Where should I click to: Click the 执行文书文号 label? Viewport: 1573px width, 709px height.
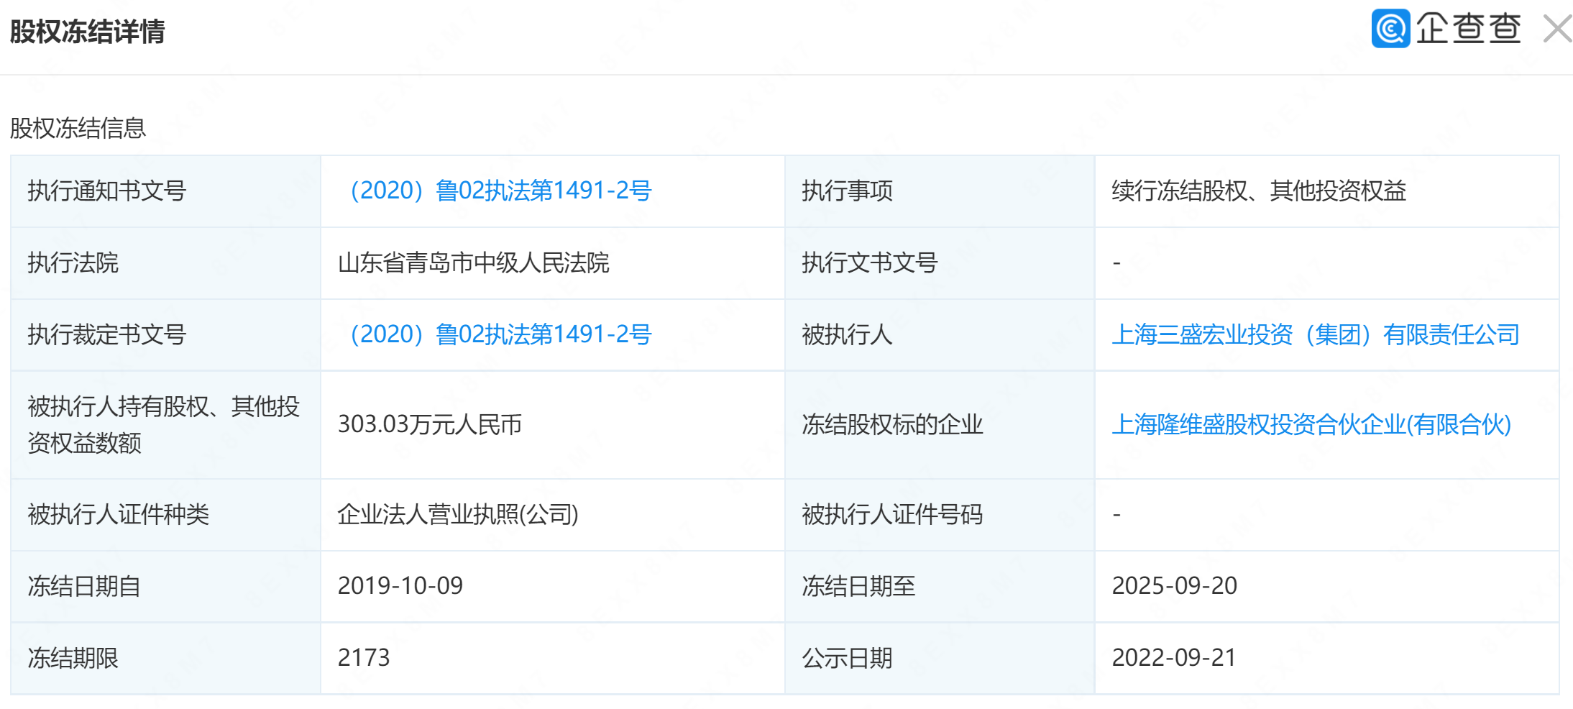coord(870,262)
